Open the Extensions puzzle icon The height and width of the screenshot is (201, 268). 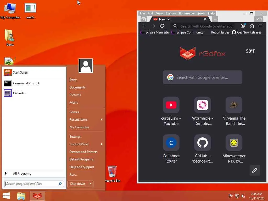pyautogui.click(x=252, y=26)
